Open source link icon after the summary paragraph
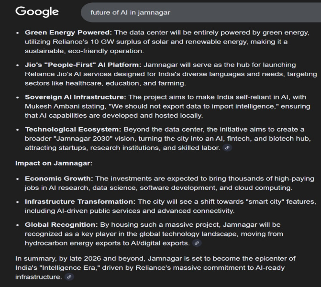The image size is (321, 287). coord(70,277)
